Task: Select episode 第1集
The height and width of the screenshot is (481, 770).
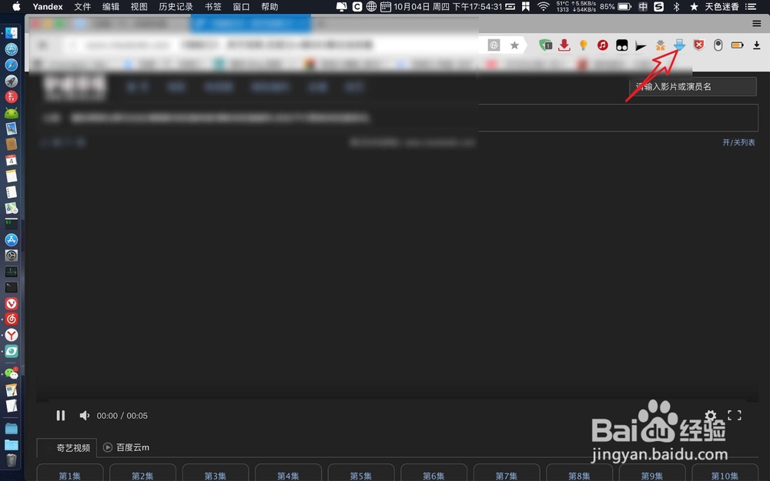Action: 70,473
